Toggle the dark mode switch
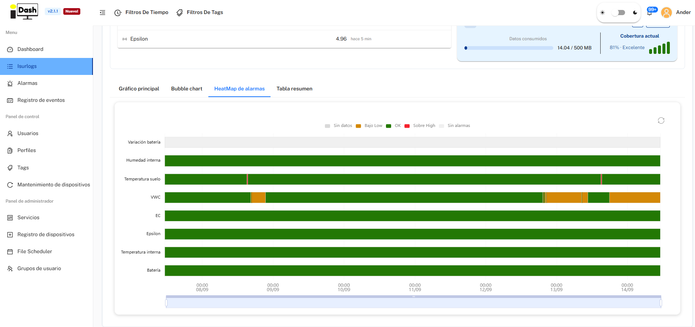Screen dimensions: 695x327 (x=618, y=13)
